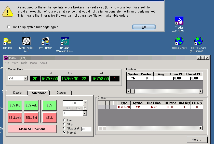Viewport: 214px width, 144px height.
Task: Click the TSim+ title bar app icon
Action: click(6, 58)
